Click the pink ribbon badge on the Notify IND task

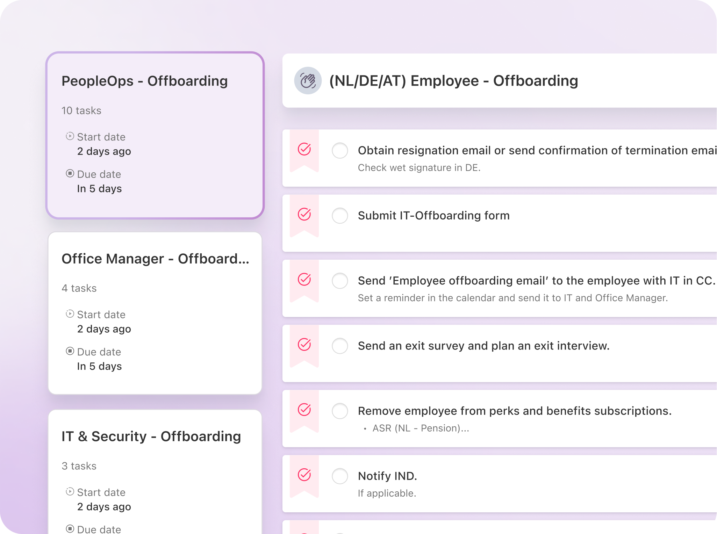(x=303, y=476)
